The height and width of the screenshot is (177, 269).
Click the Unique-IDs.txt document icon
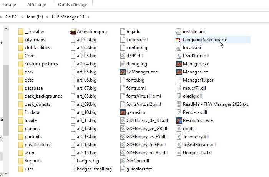coord(179,153)
